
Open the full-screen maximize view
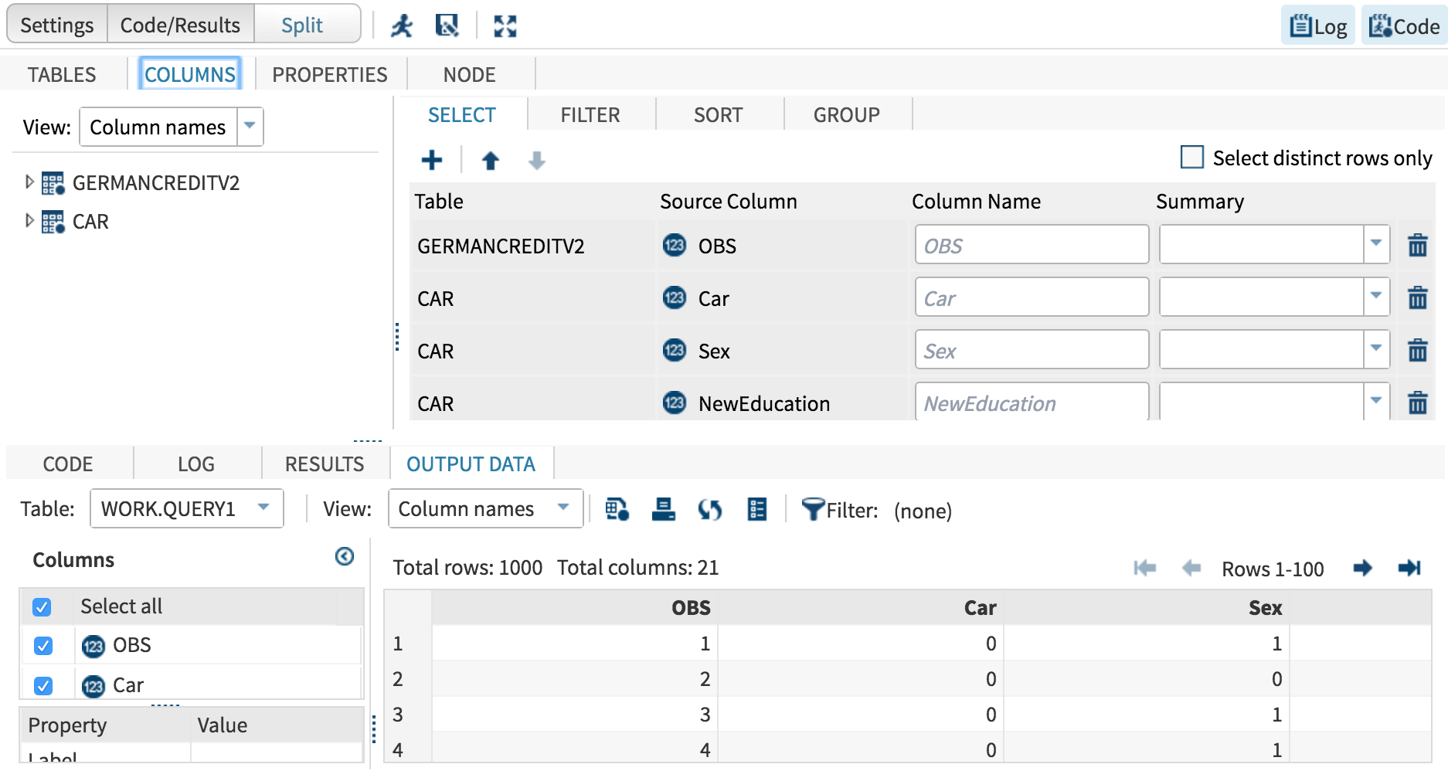(504, 25)
